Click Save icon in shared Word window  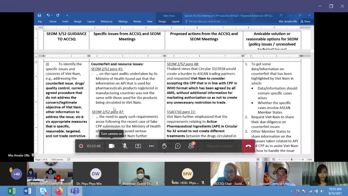[x=39, y=15]
